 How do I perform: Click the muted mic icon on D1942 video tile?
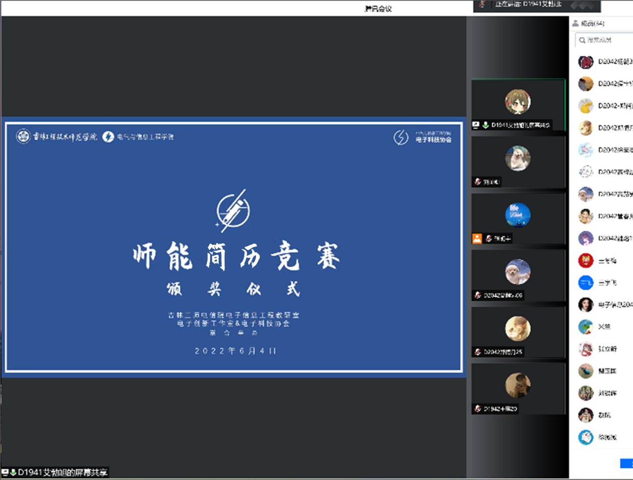coord(477,408)
